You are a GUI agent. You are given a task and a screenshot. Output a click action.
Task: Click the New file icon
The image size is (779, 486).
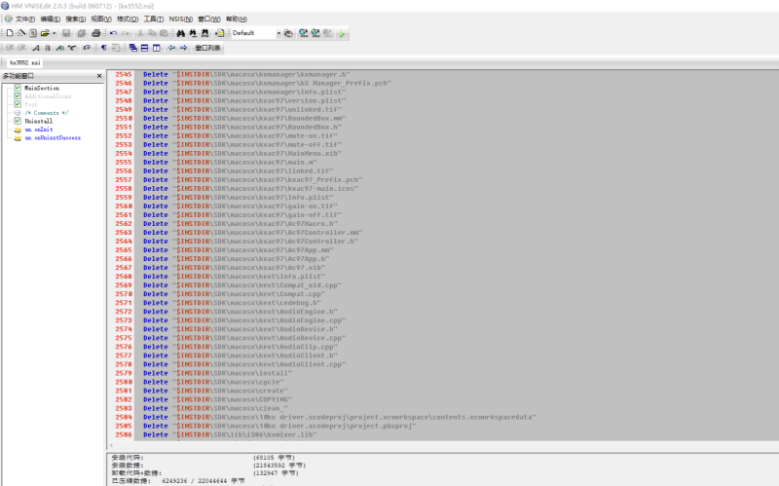[10, 33]
